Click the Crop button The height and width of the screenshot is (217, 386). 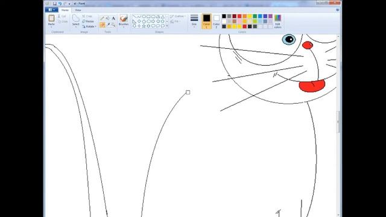(87, 16)
